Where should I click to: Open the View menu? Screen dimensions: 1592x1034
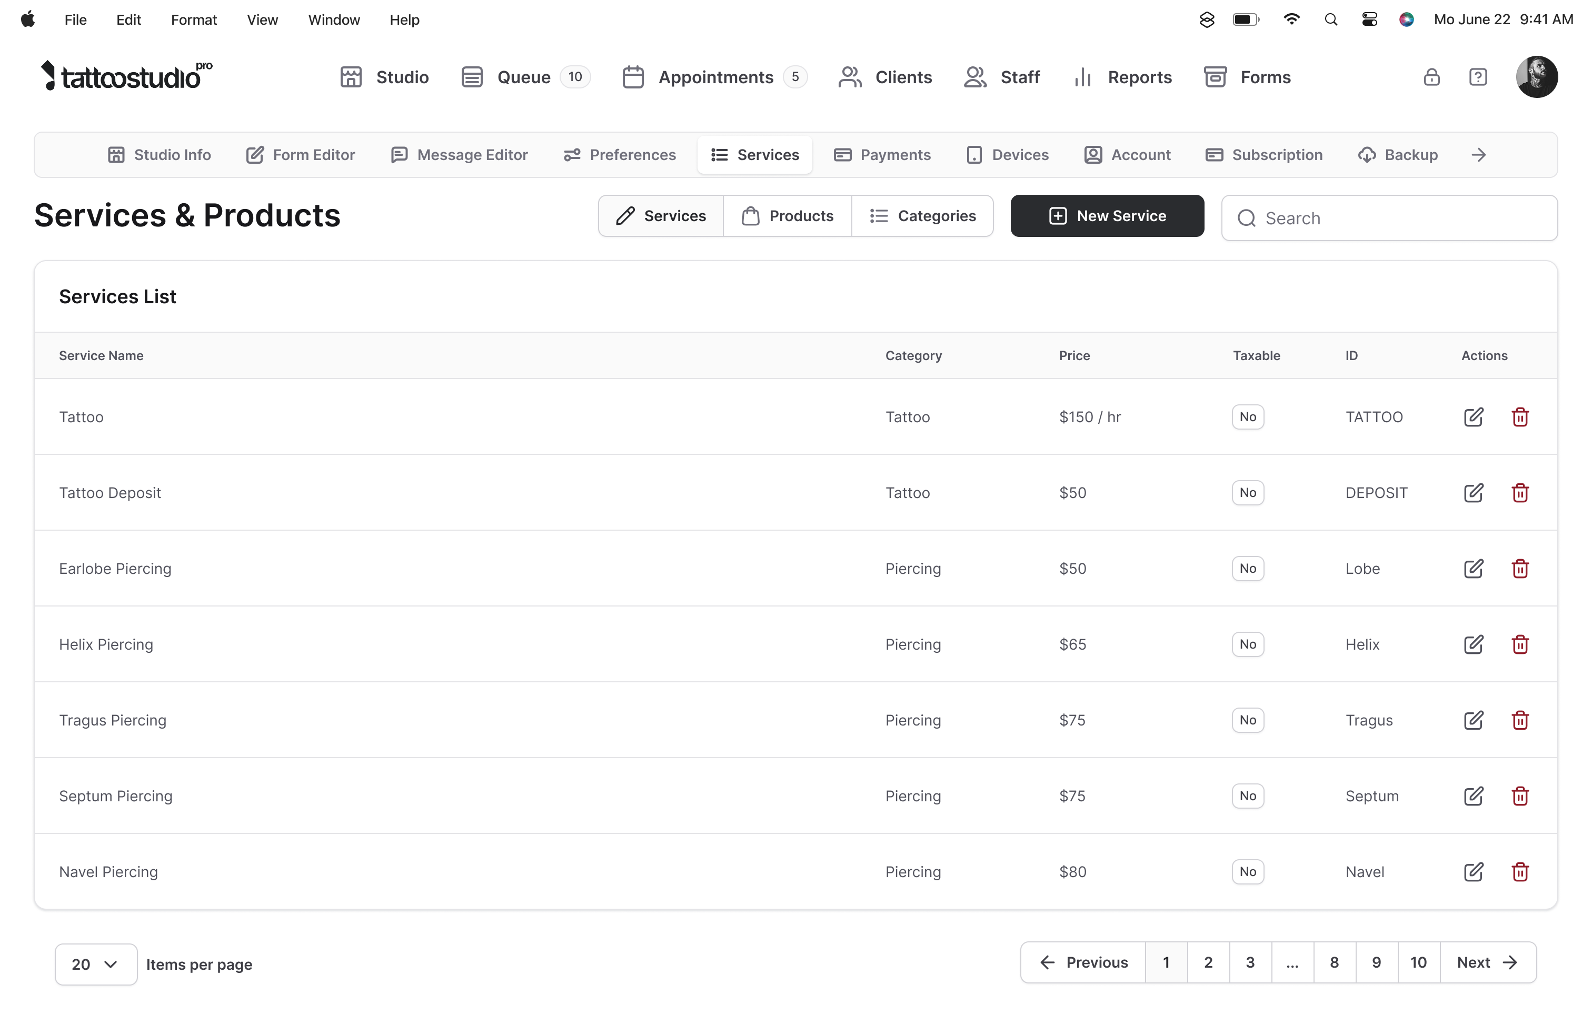point(262,19)
